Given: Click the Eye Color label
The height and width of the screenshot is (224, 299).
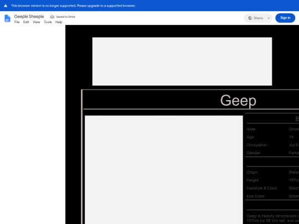Looking at the screenshot, I should coord(255,196).
